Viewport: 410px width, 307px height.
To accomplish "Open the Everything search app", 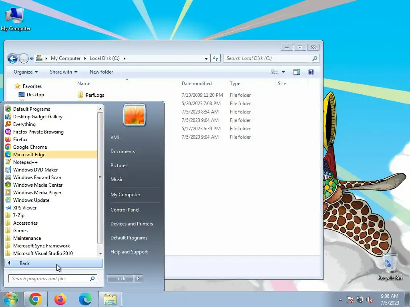I will pos(51,124).
